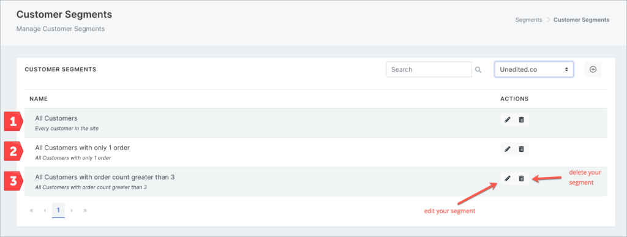
Task: Delete the order count greater than 3 segment
Action: pos(522,178)
